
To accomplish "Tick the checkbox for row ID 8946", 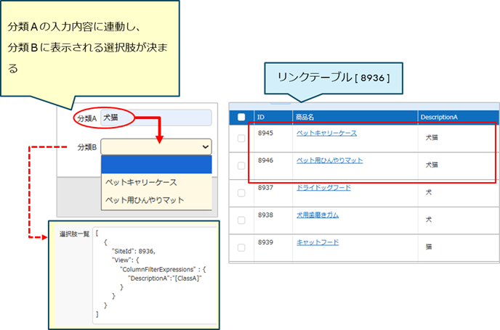I will (x=242, y=165).
